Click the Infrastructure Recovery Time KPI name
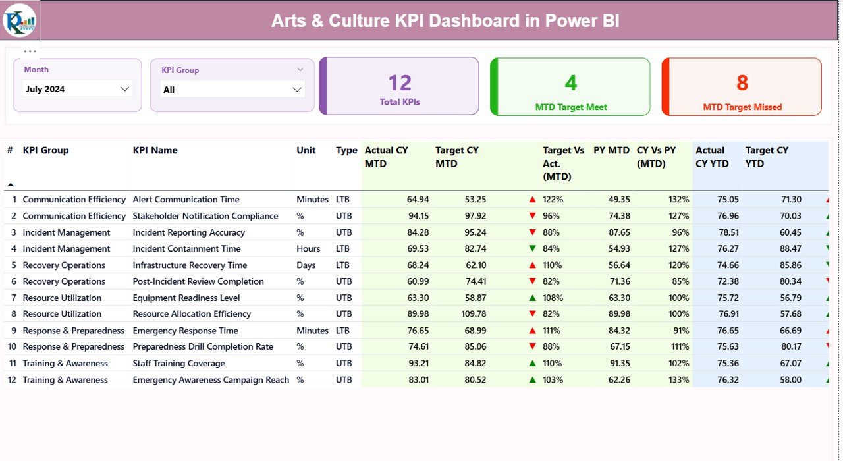Image resolution: width=843 pixels, height=461 pixels. point(190,265)
